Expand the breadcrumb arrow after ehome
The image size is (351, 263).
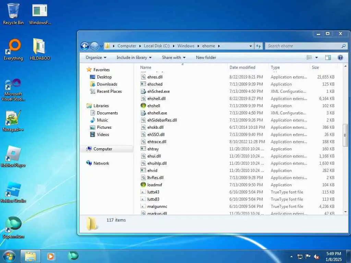coord(219,46)
